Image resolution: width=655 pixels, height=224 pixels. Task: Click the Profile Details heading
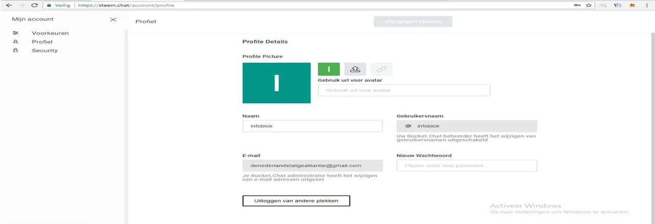[265, 42]
